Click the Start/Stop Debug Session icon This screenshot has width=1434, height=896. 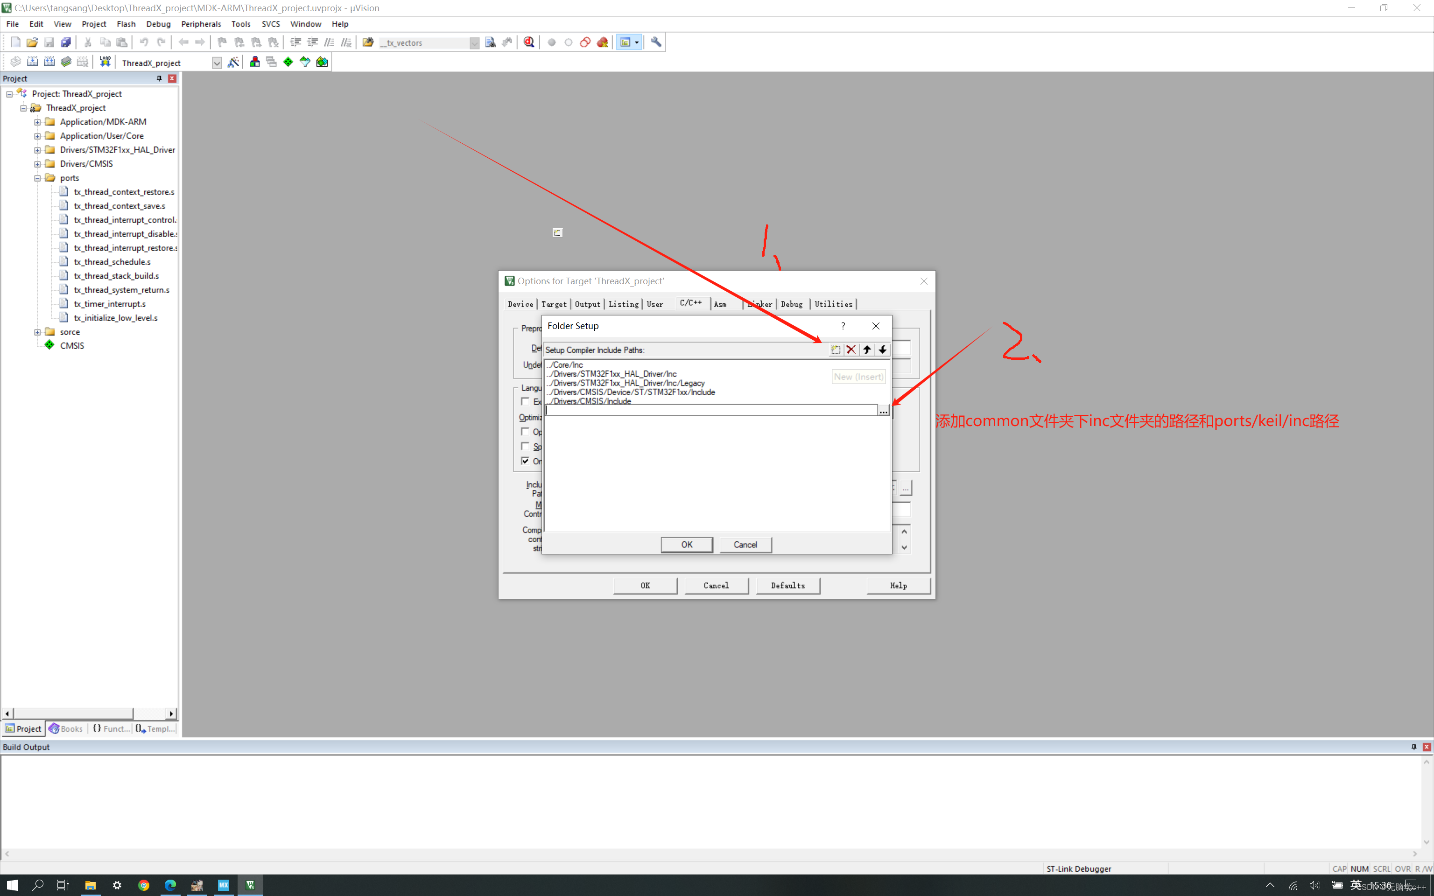click(x=528, y=42)
